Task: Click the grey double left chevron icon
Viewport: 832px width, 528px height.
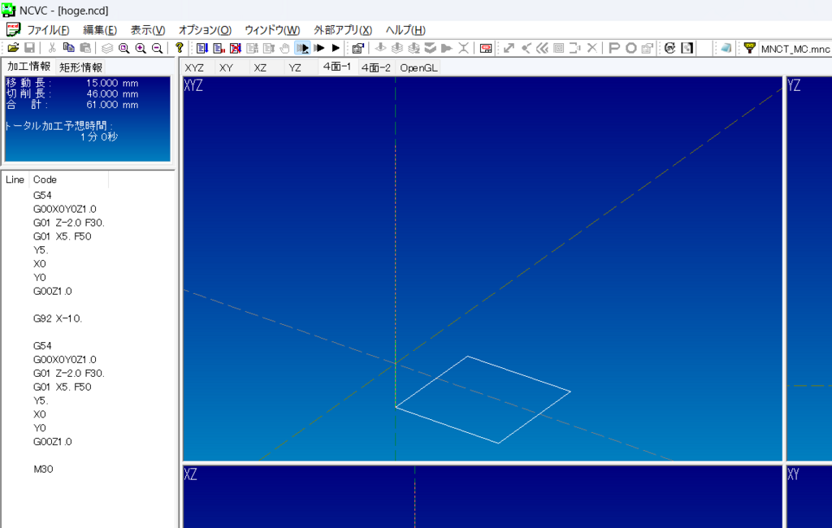Action: click(542, 48)
